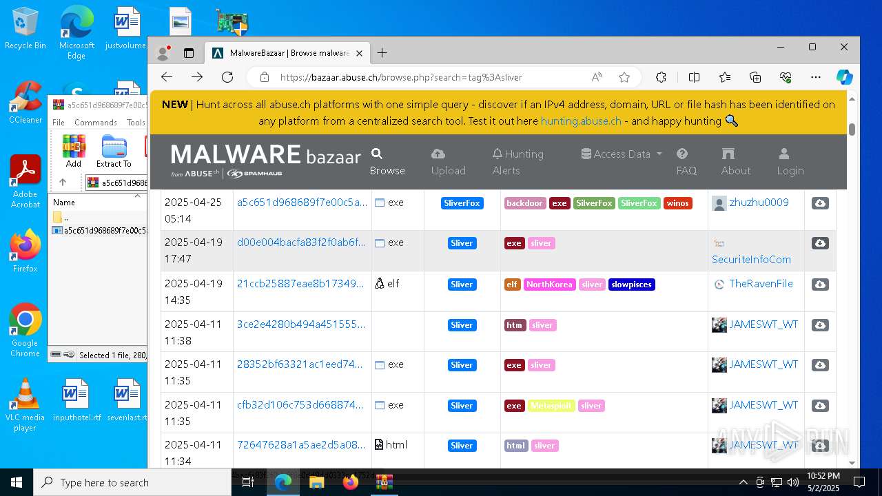Click the SliverFox signature badge
This screenshot has width=882, height=496.
[x=462, y=203]
